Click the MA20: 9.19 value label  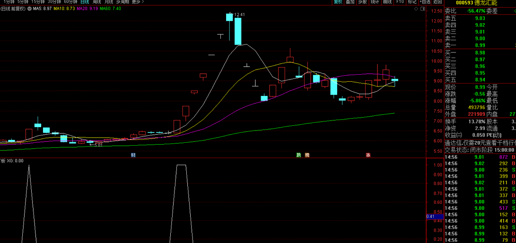click(87, 9)
